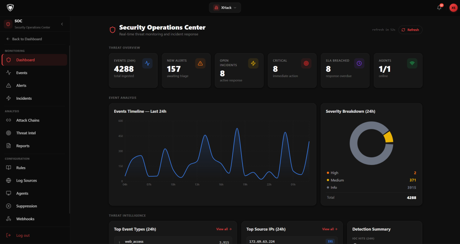Click the yellow Medium segment of donut chart
Viewport: 460px width, 244px height.
click(x=389, y=137)
